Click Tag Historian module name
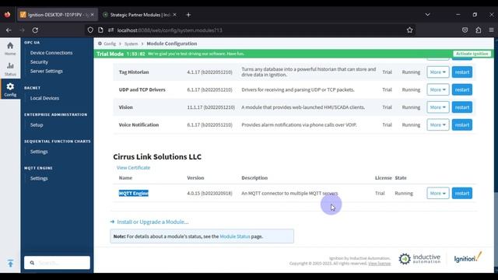Screen dimensions: 498x280 (134, 72)
